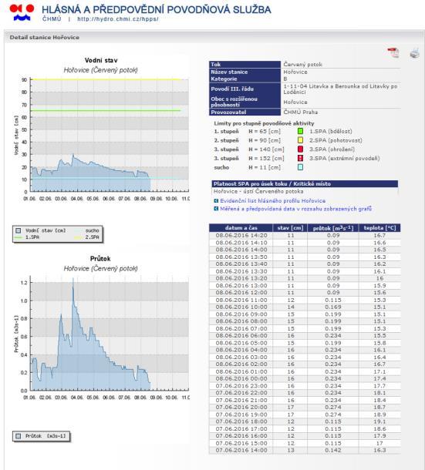The width and height of the screenshot is (425, 470).
Task: Click red 3.SPA (ohrožení) color swatch
Action: (300, 149)
